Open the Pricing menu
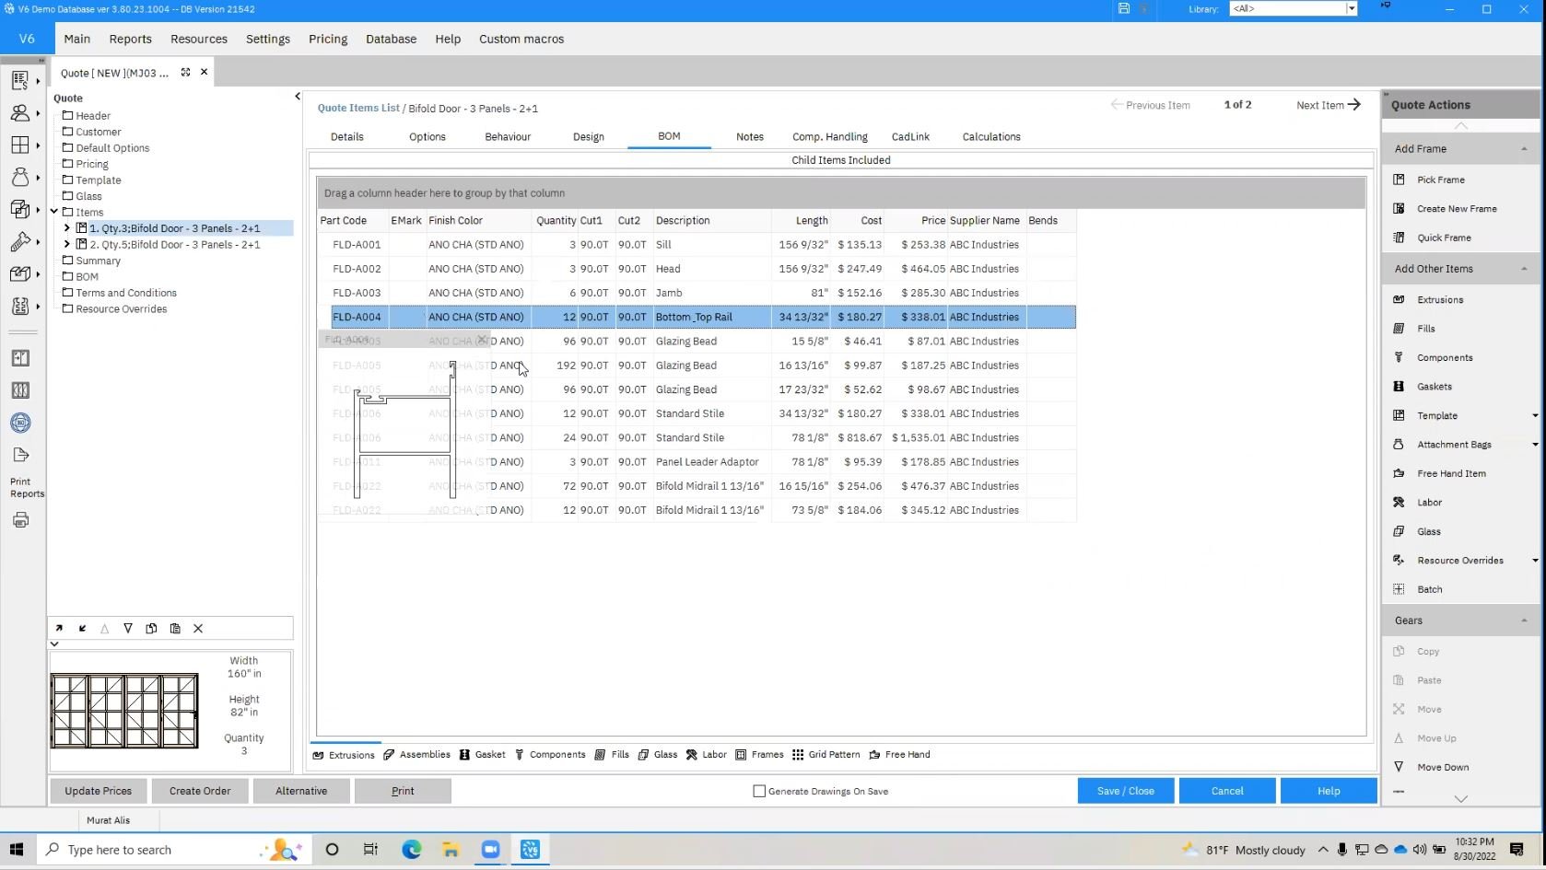1546x870 pixels. [x=327, y=39]
